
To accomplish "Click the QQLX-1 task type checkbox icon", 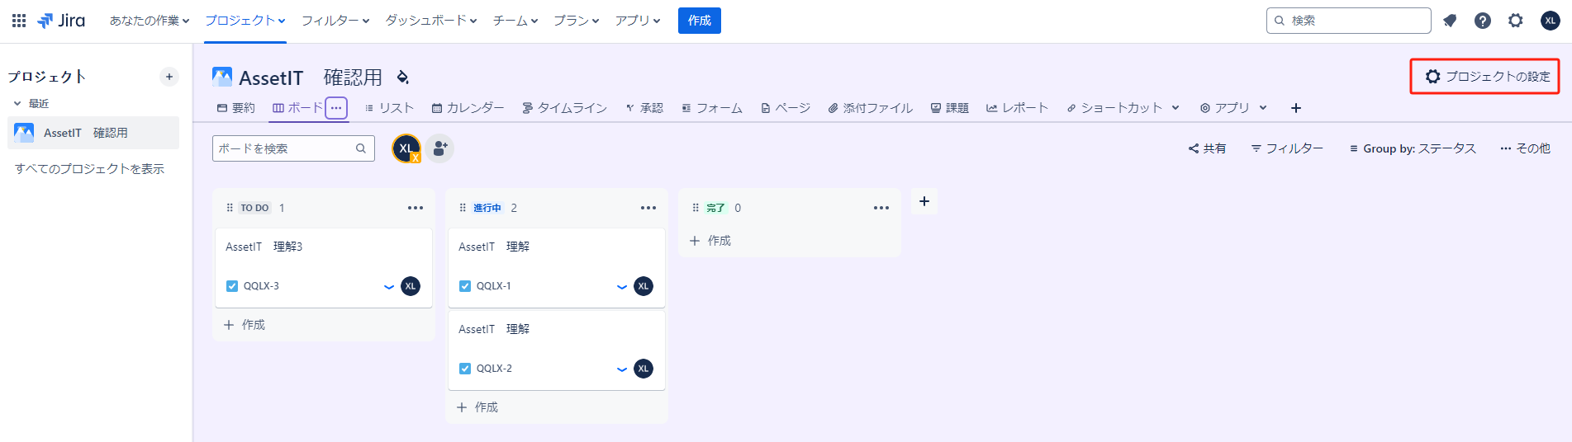I will (x=465, y=286).
